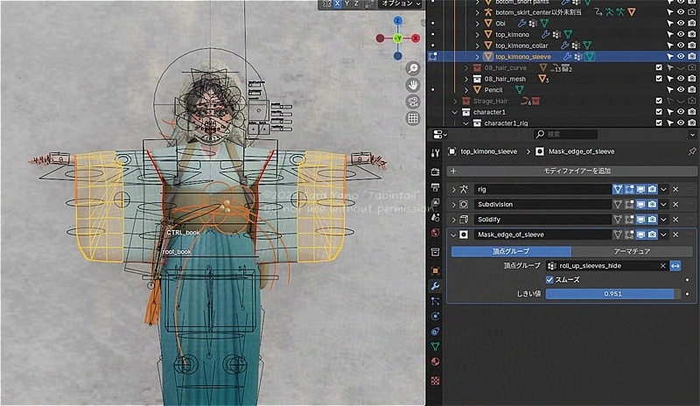Open the Object Data green triangle tab

(x=436, y=346)
